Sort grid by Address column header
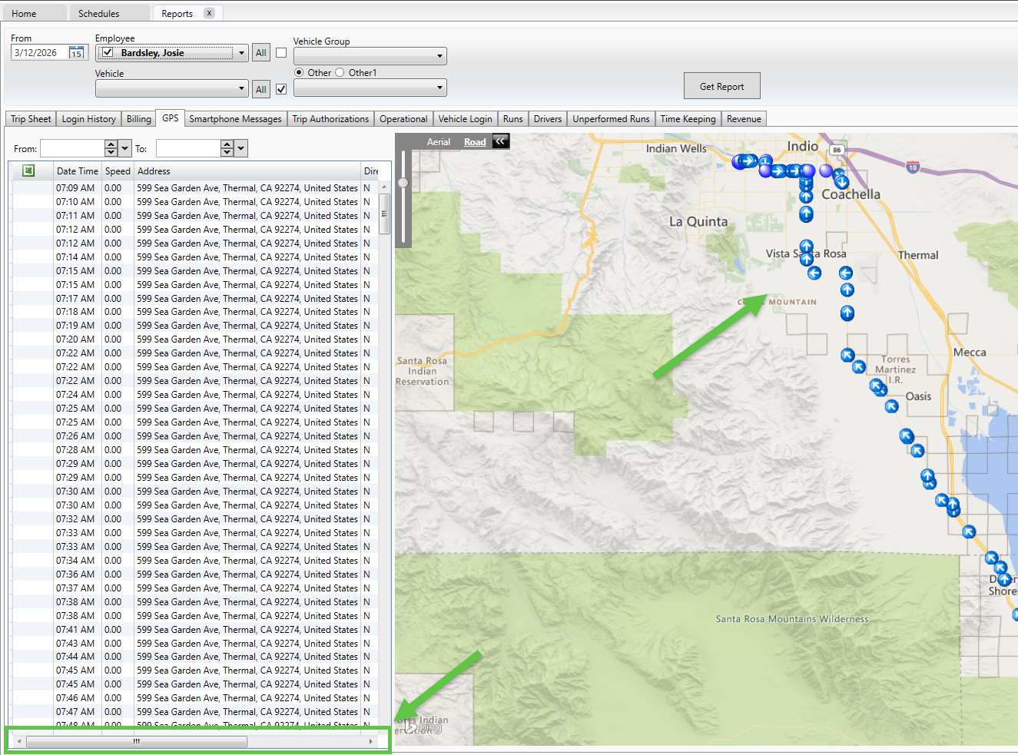 click(154, 171)
